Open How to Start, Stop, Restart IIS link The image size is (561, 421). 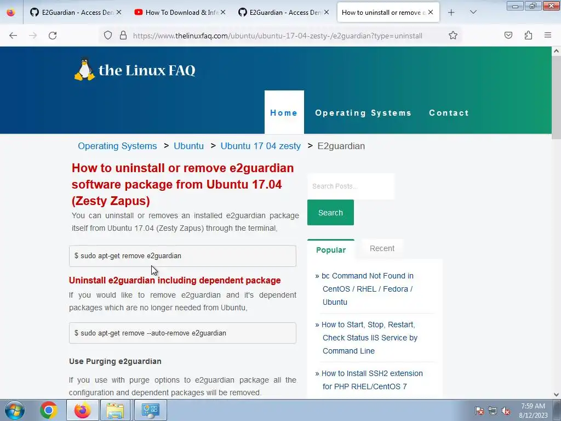370,338
